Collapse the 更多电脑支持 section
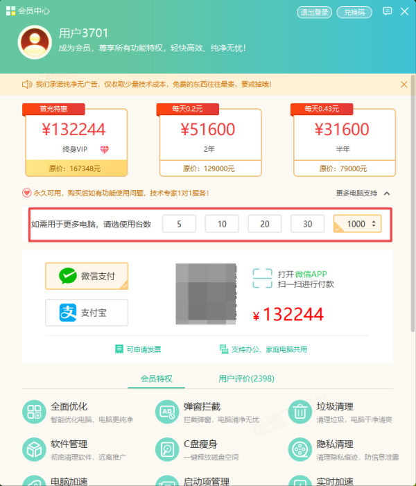Viewport: 416px width, 486px height. coord(363,193)
